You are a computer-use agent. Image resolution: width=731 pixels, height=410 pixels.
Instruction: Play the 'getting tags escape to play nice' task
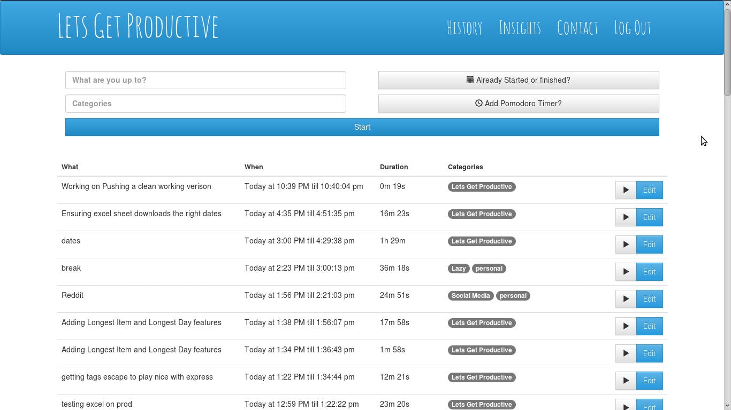pos(626,381)
